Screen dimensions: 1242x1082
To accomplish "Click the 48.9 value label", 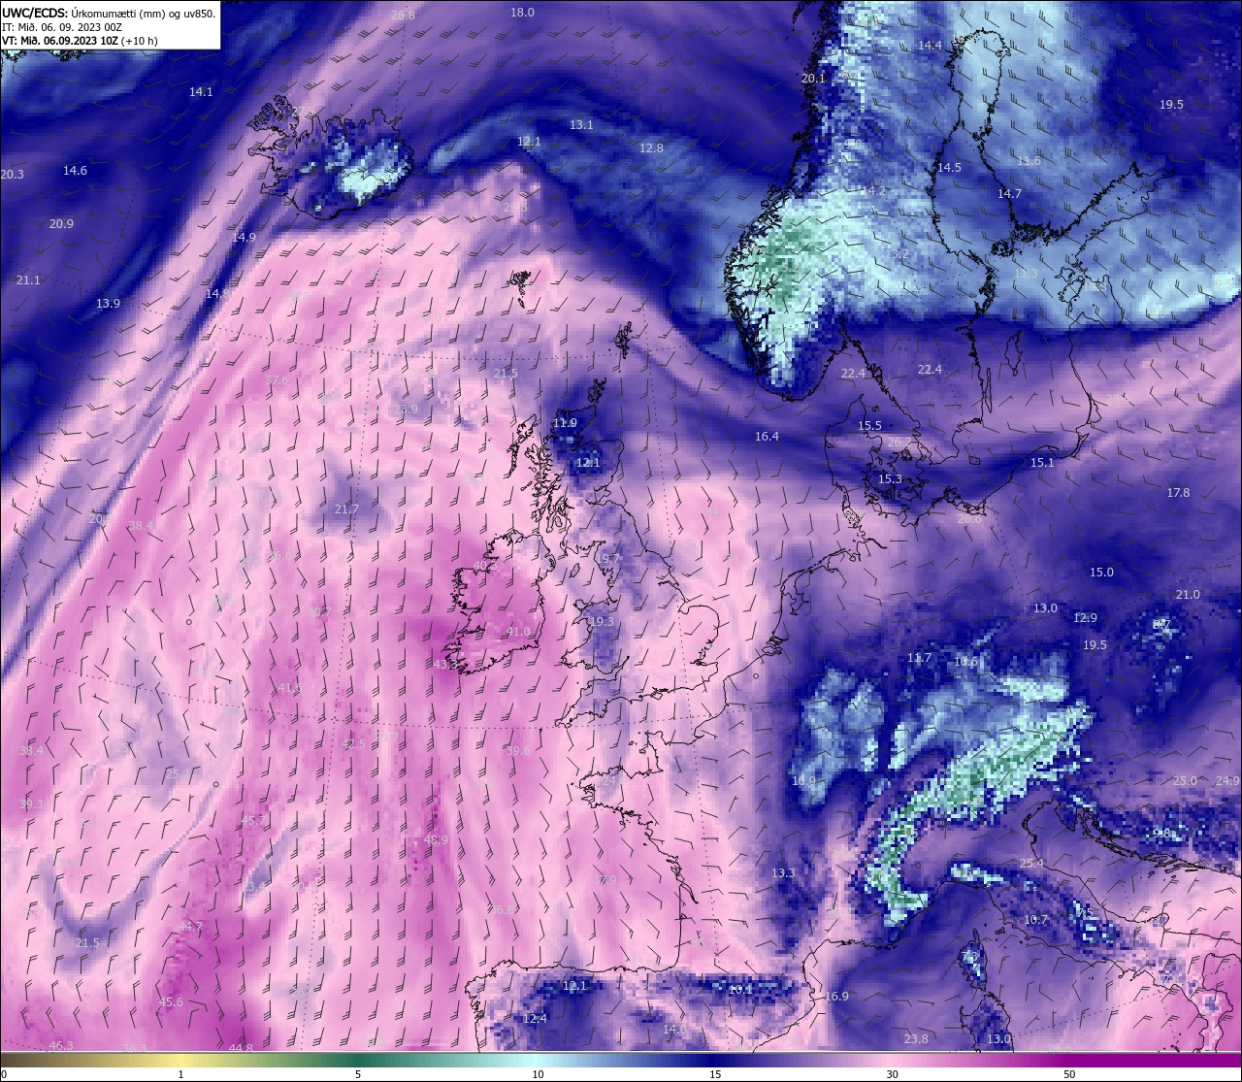I will 437,840.
